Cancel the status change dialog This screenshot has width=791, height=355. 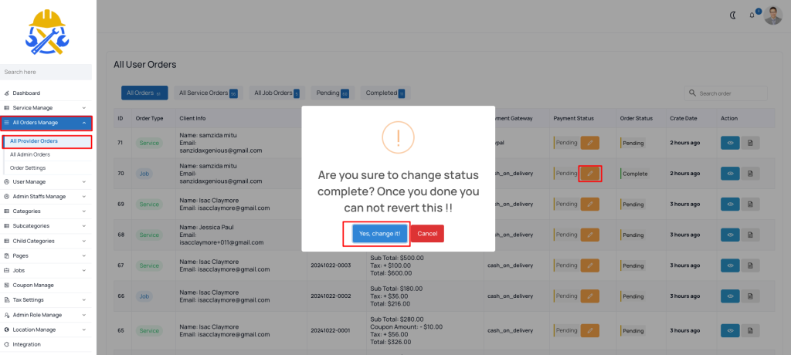427,234
